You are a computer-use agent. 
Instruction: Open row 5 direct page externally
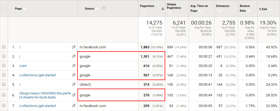tap(73, 85)
